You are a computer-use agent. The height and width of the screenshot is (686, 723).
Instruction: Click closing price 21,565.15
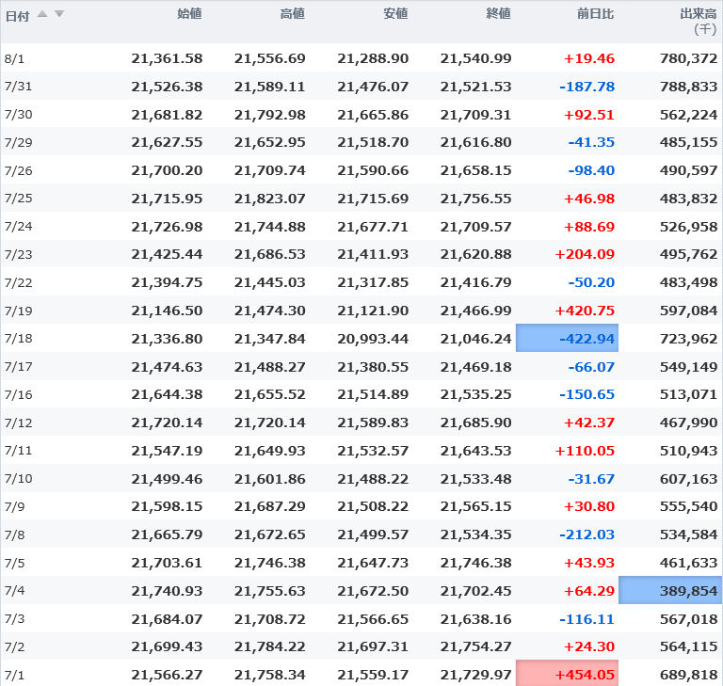(x=475, y=506)
